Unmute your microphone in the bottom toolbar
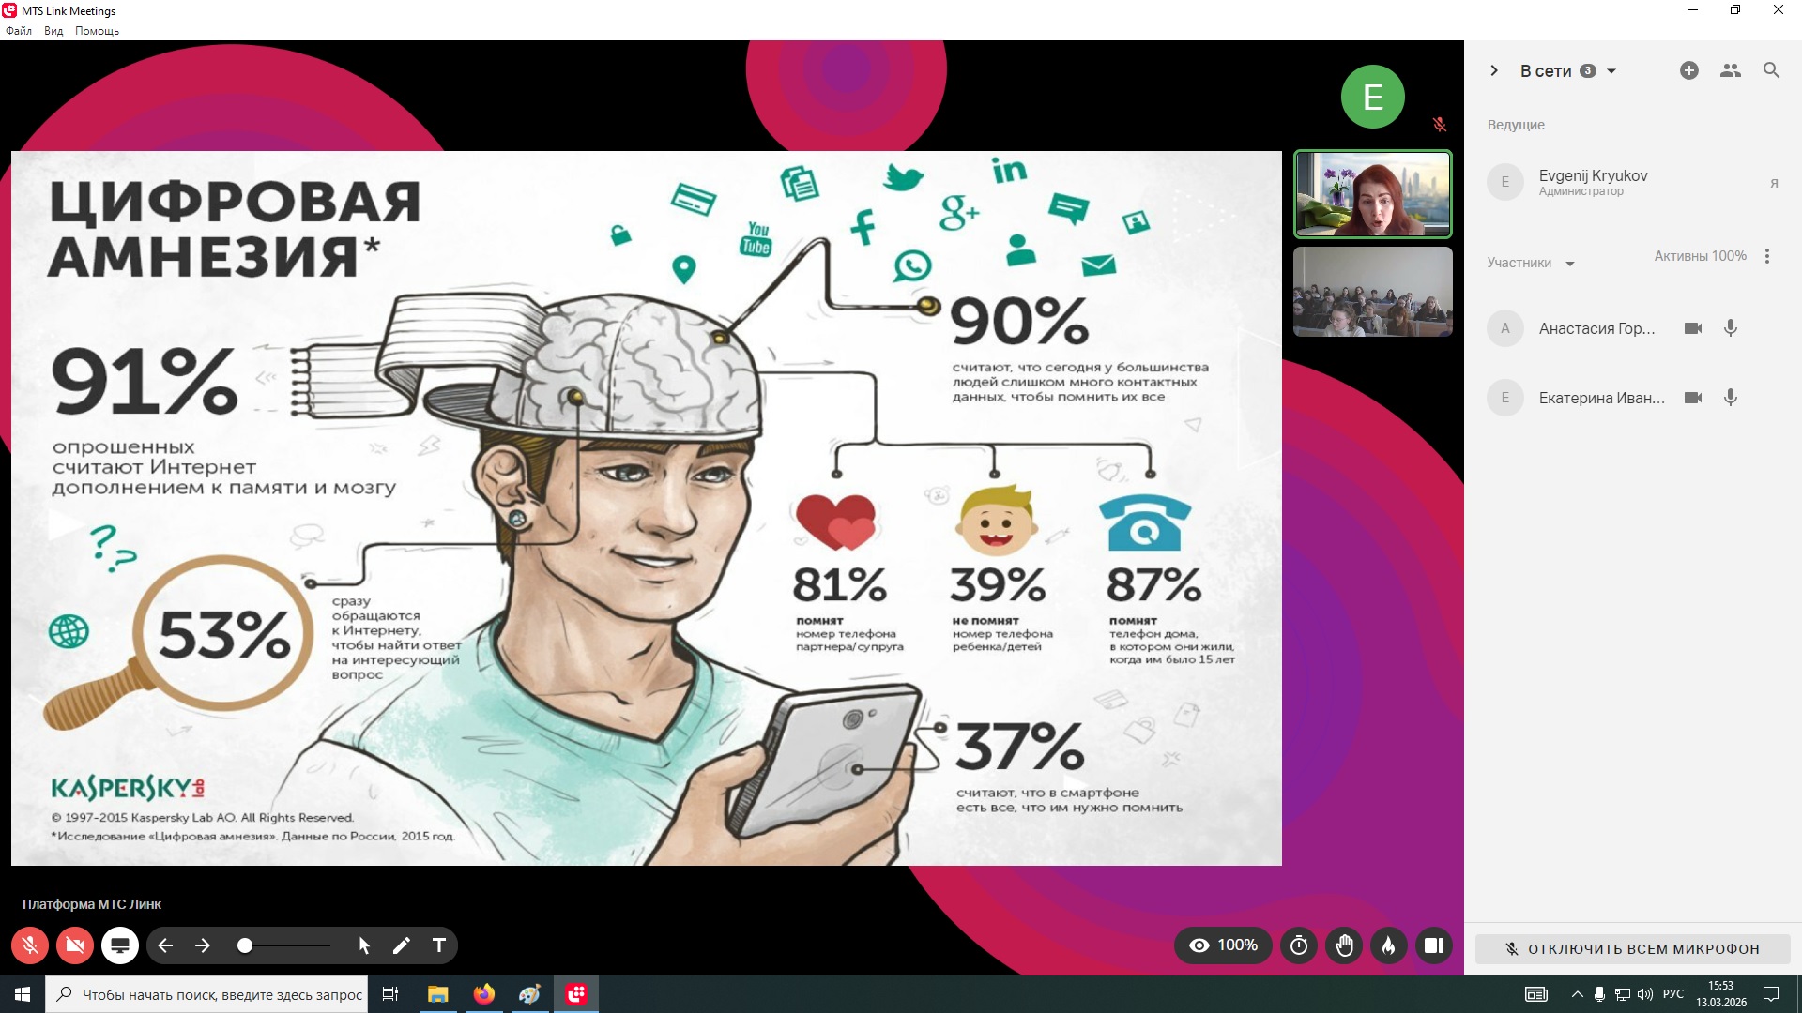This screenshot has height=1013, width=1802. coord(30,945)
